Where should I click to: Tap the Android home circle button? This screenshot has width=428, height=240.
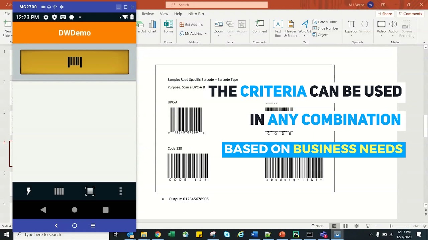(75, 210)
